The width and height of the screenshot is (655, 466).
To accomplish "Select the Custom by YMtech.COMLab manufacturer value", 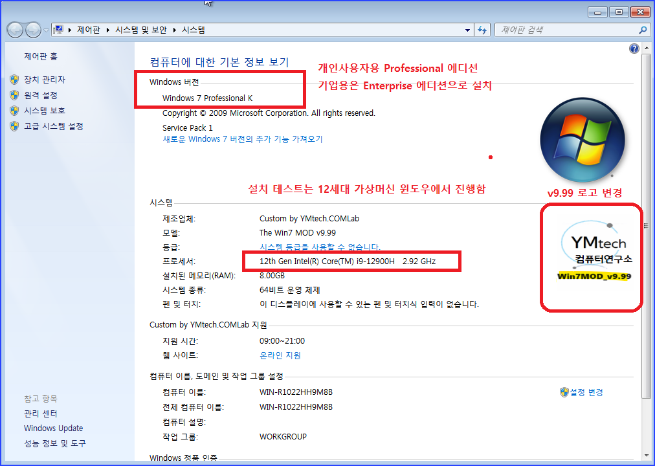I will tap(309, 218).
